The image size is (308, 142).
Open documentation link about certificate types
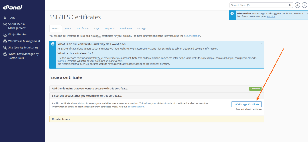click(136, 107)
